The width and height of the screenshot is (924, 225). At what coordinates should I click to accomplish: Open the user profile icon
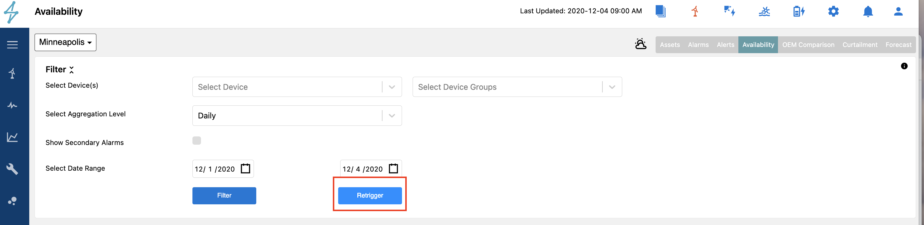click(898, 12)
